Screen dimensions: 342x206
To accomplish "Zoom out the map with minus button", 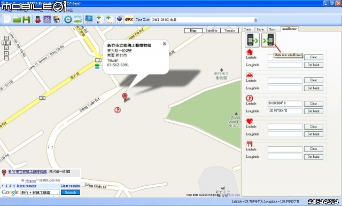I will (x=6, y=58).
